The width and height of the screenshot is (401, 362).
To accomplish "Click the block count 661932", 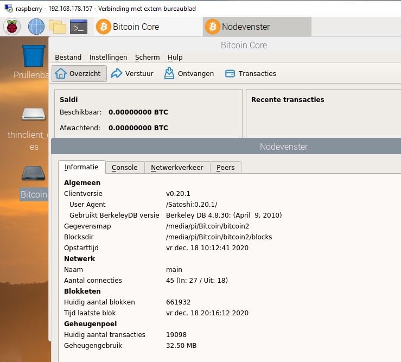I will (x=178, y=302).
